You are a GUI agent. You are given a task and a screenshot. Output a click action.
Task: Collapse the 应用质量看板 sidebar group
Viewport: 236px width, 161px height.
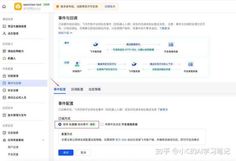[43, 140]
